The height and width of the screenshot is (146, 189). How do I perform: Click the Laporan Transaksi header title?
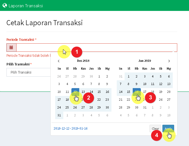[x=25, y=5]
